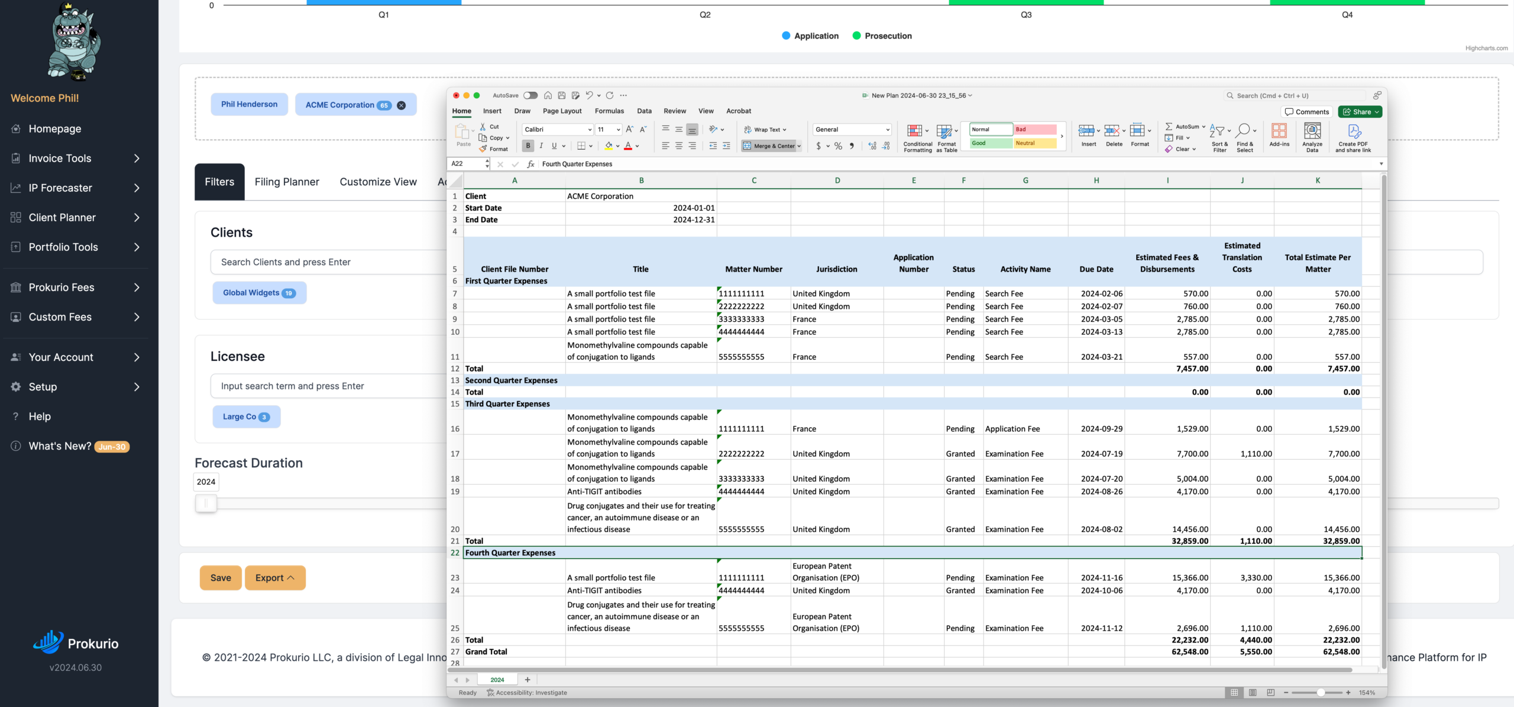Switch to the Customize View tab
The height and width of the screenshot is (707, 1514).
tap(378, 182)
